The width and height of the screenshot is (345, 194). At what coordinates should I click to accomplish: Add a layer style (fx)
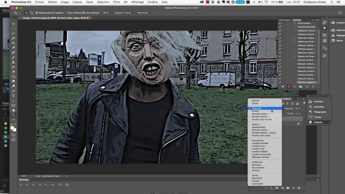point(271,188)
